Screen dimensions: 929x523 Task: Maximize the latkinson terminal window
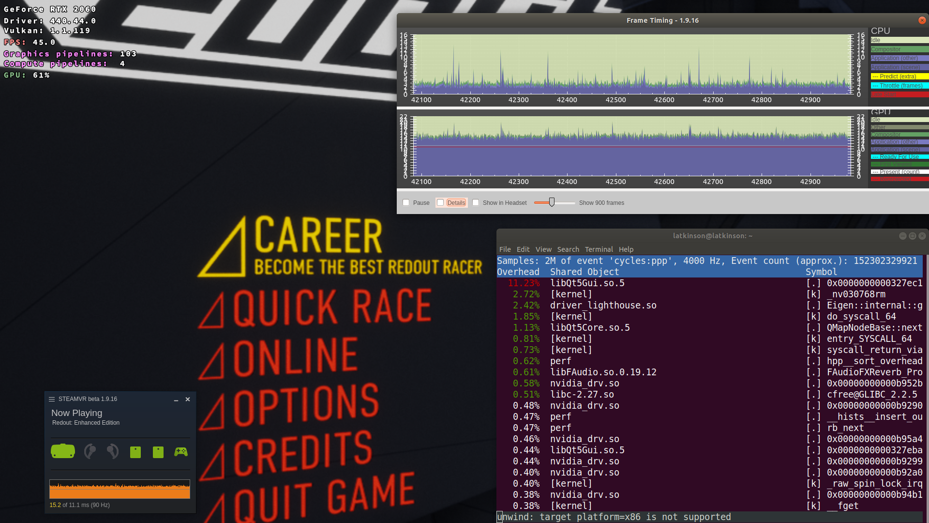coord(913,236)
